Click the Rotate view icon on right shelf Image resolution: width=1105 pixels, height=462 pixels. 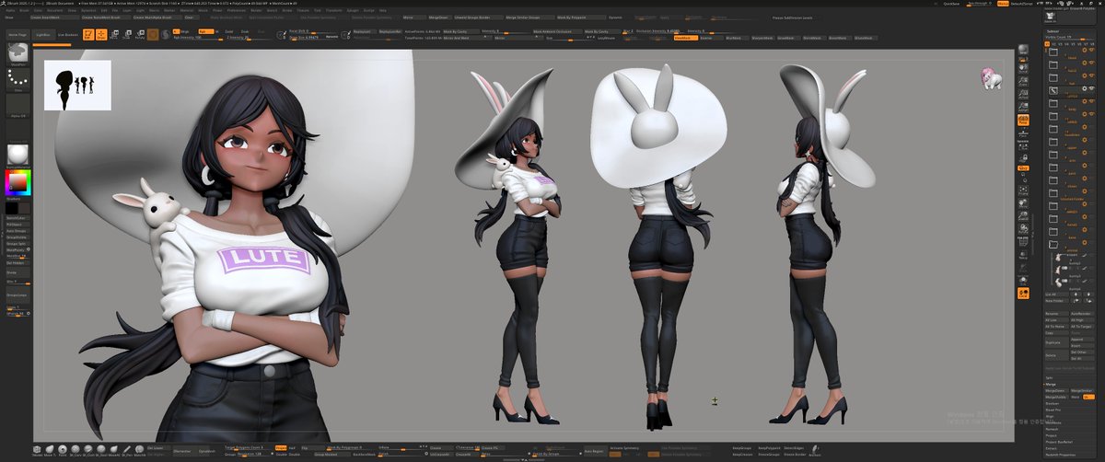click(1022, 227)
